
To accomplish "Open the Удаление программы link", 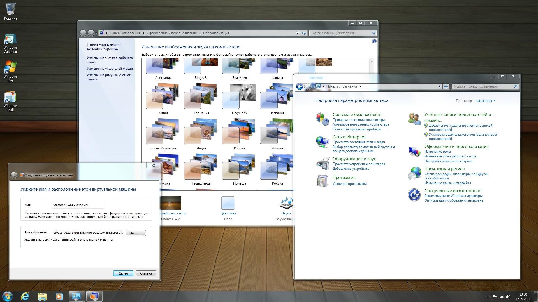I will point(349,184).
